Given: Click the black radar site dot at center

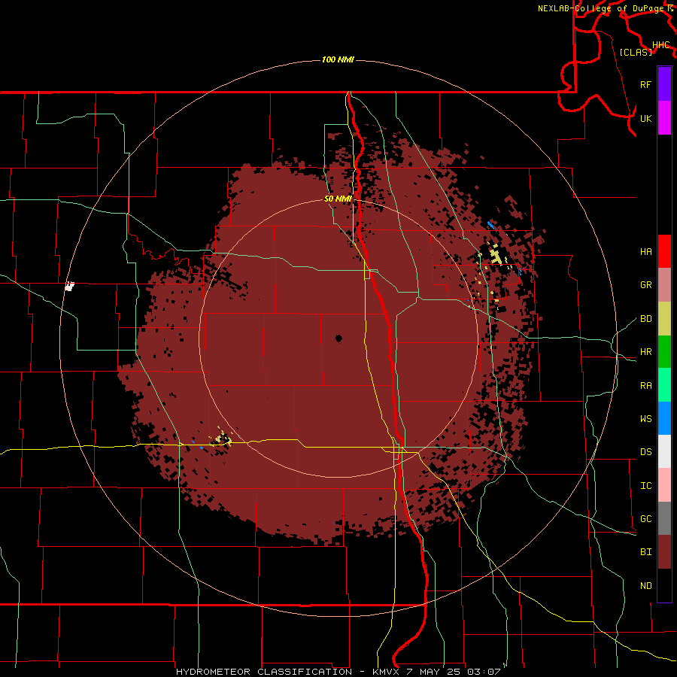Looking at the screenshot, I should point(338,338).
